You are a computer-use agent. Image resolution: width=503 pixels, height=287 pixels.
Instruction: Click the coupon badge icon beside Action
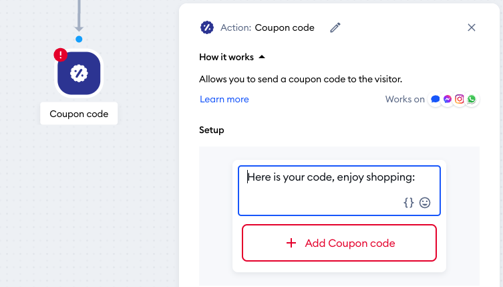207,27
